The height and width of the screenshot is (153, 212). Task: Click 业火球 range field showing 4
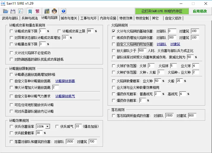(196, 66)
